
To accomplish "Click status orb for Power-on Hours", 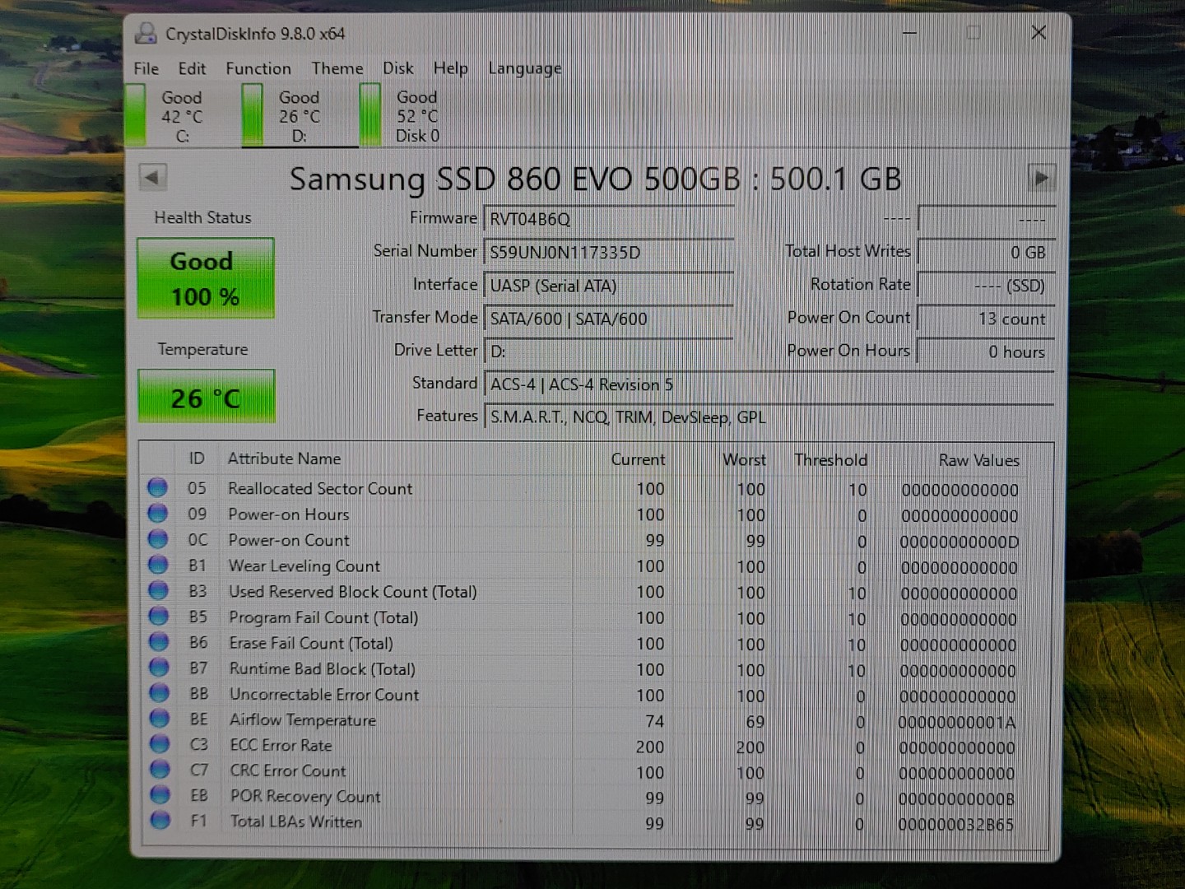I will (158, 514).
